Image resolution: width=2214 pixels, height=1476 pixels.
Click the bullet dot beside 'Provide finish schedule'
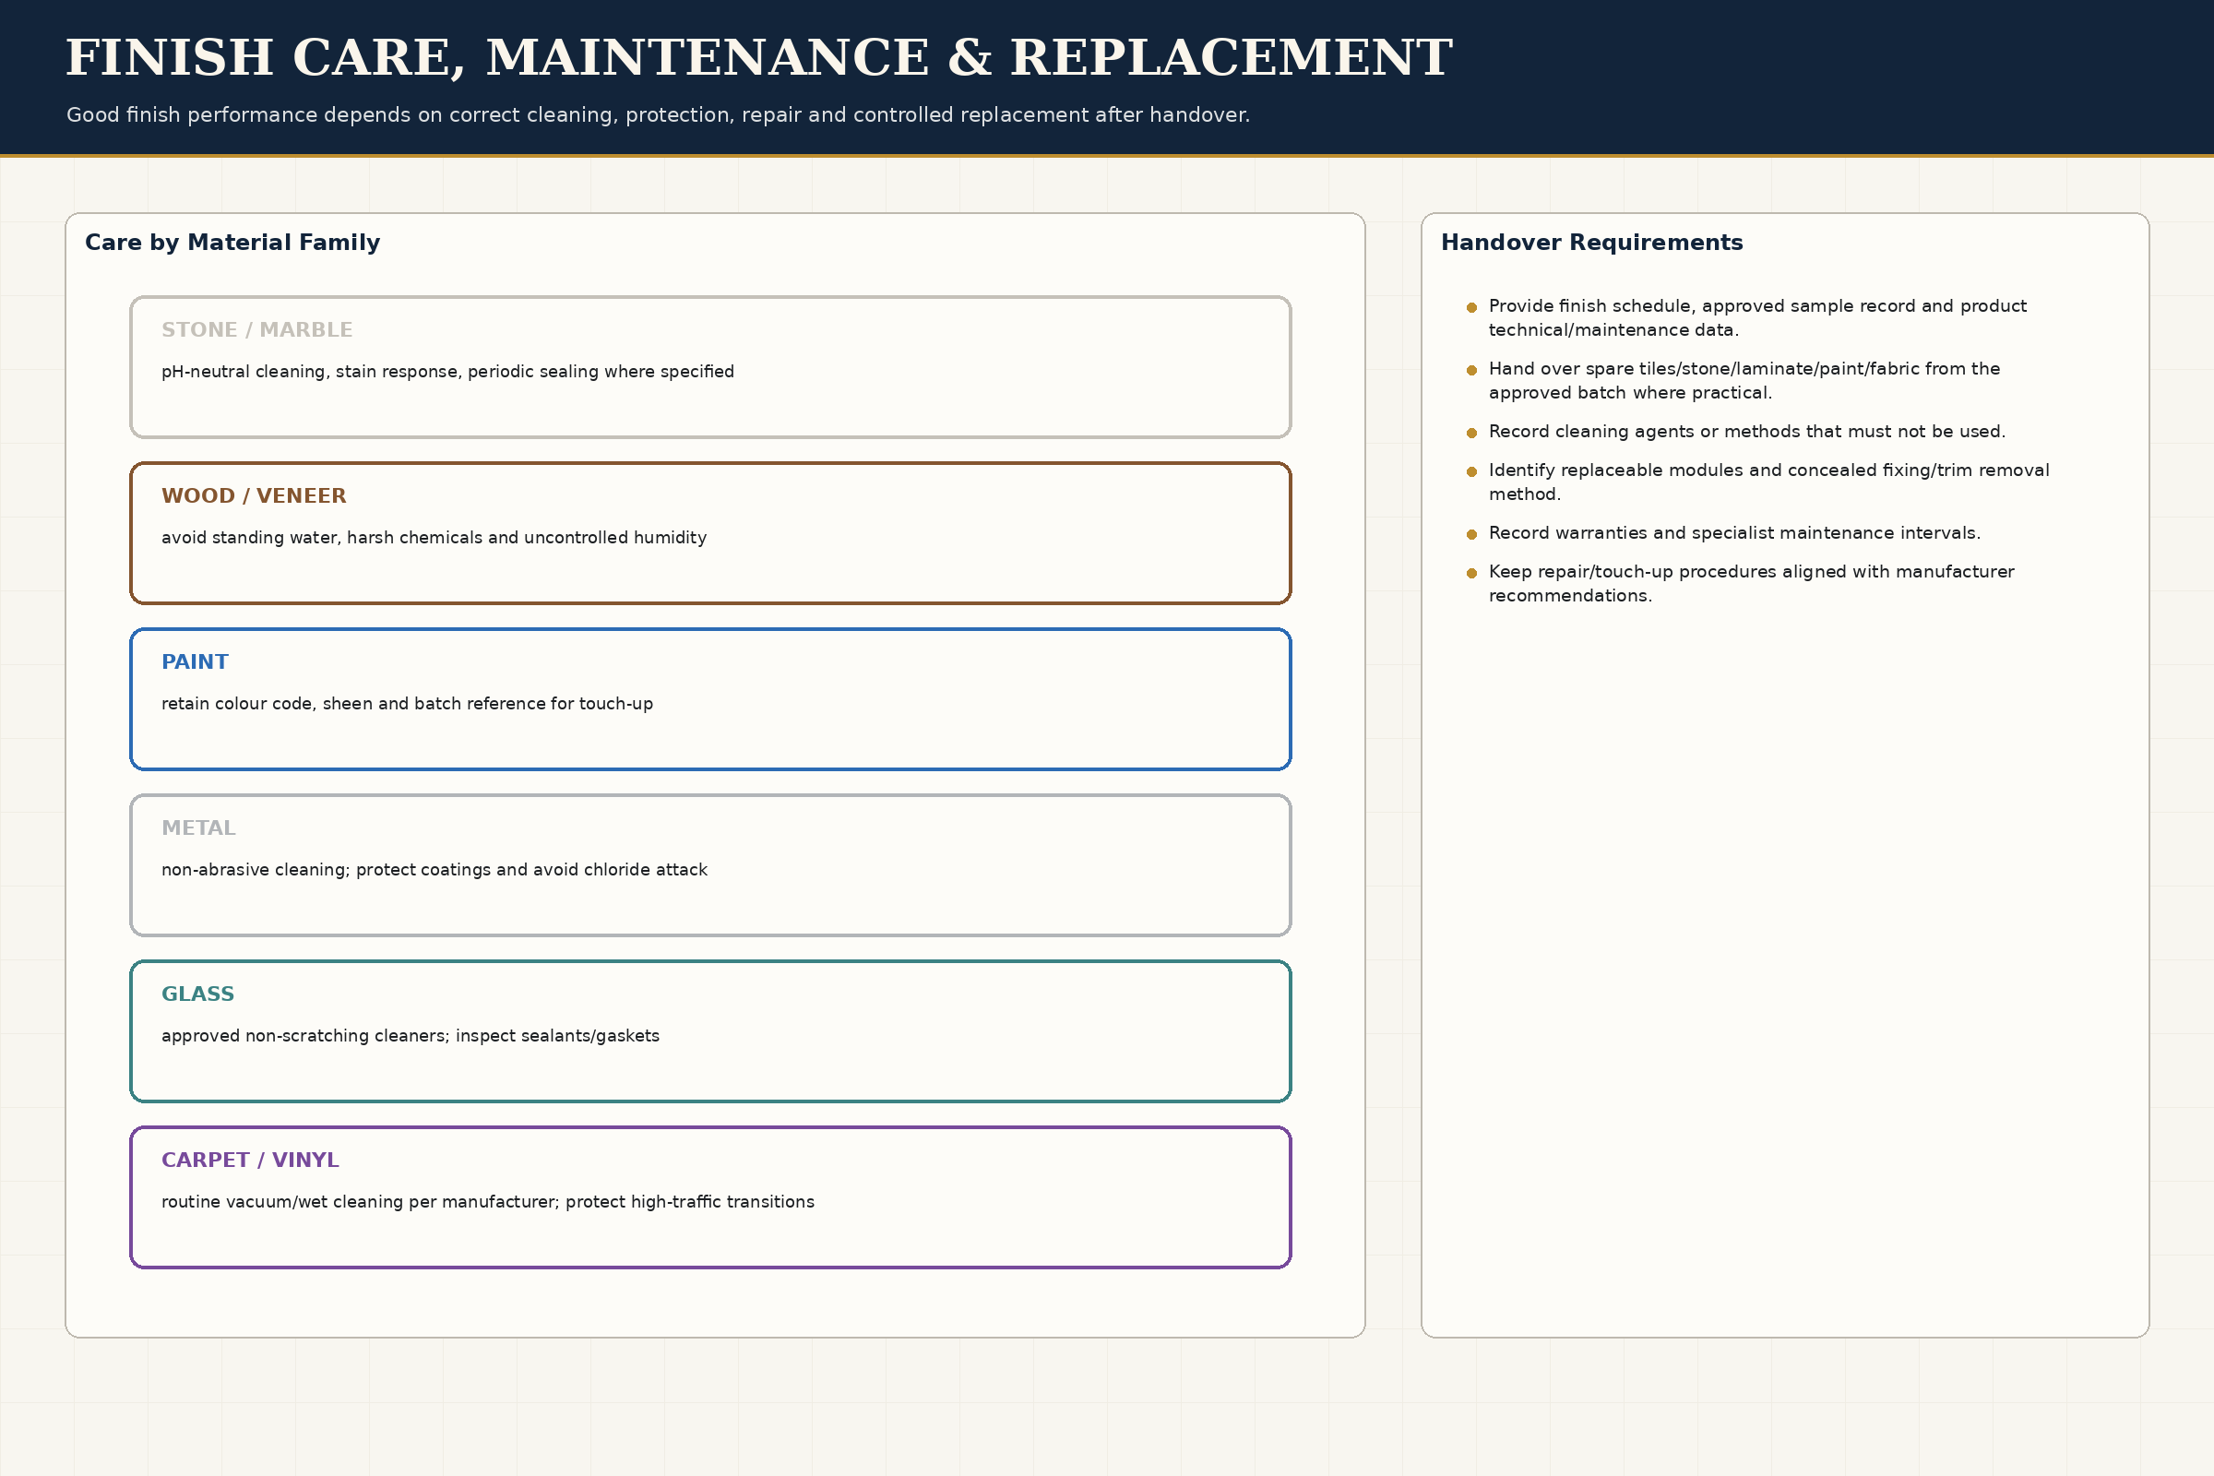pyautogui.click(x=1471, y=308)
